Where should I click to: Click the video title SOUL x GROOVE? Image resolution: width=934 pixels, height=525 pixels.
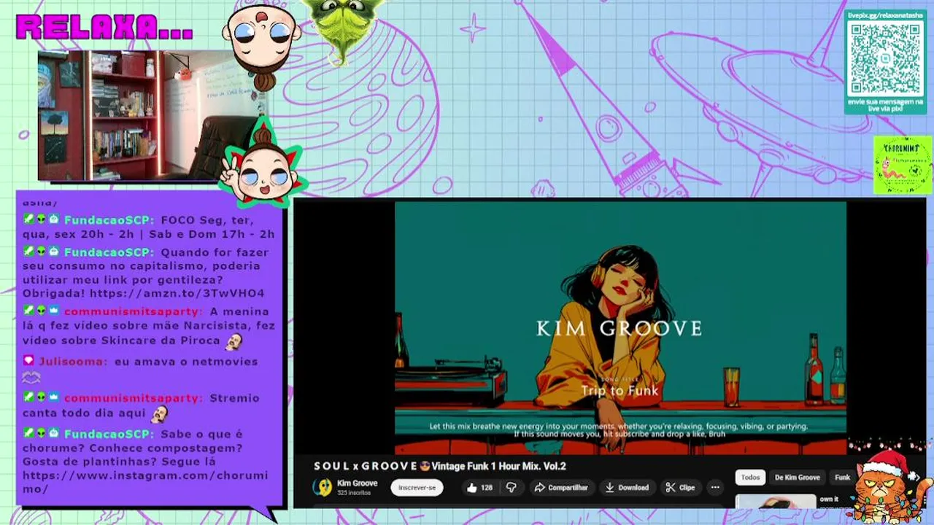(440, 466)
